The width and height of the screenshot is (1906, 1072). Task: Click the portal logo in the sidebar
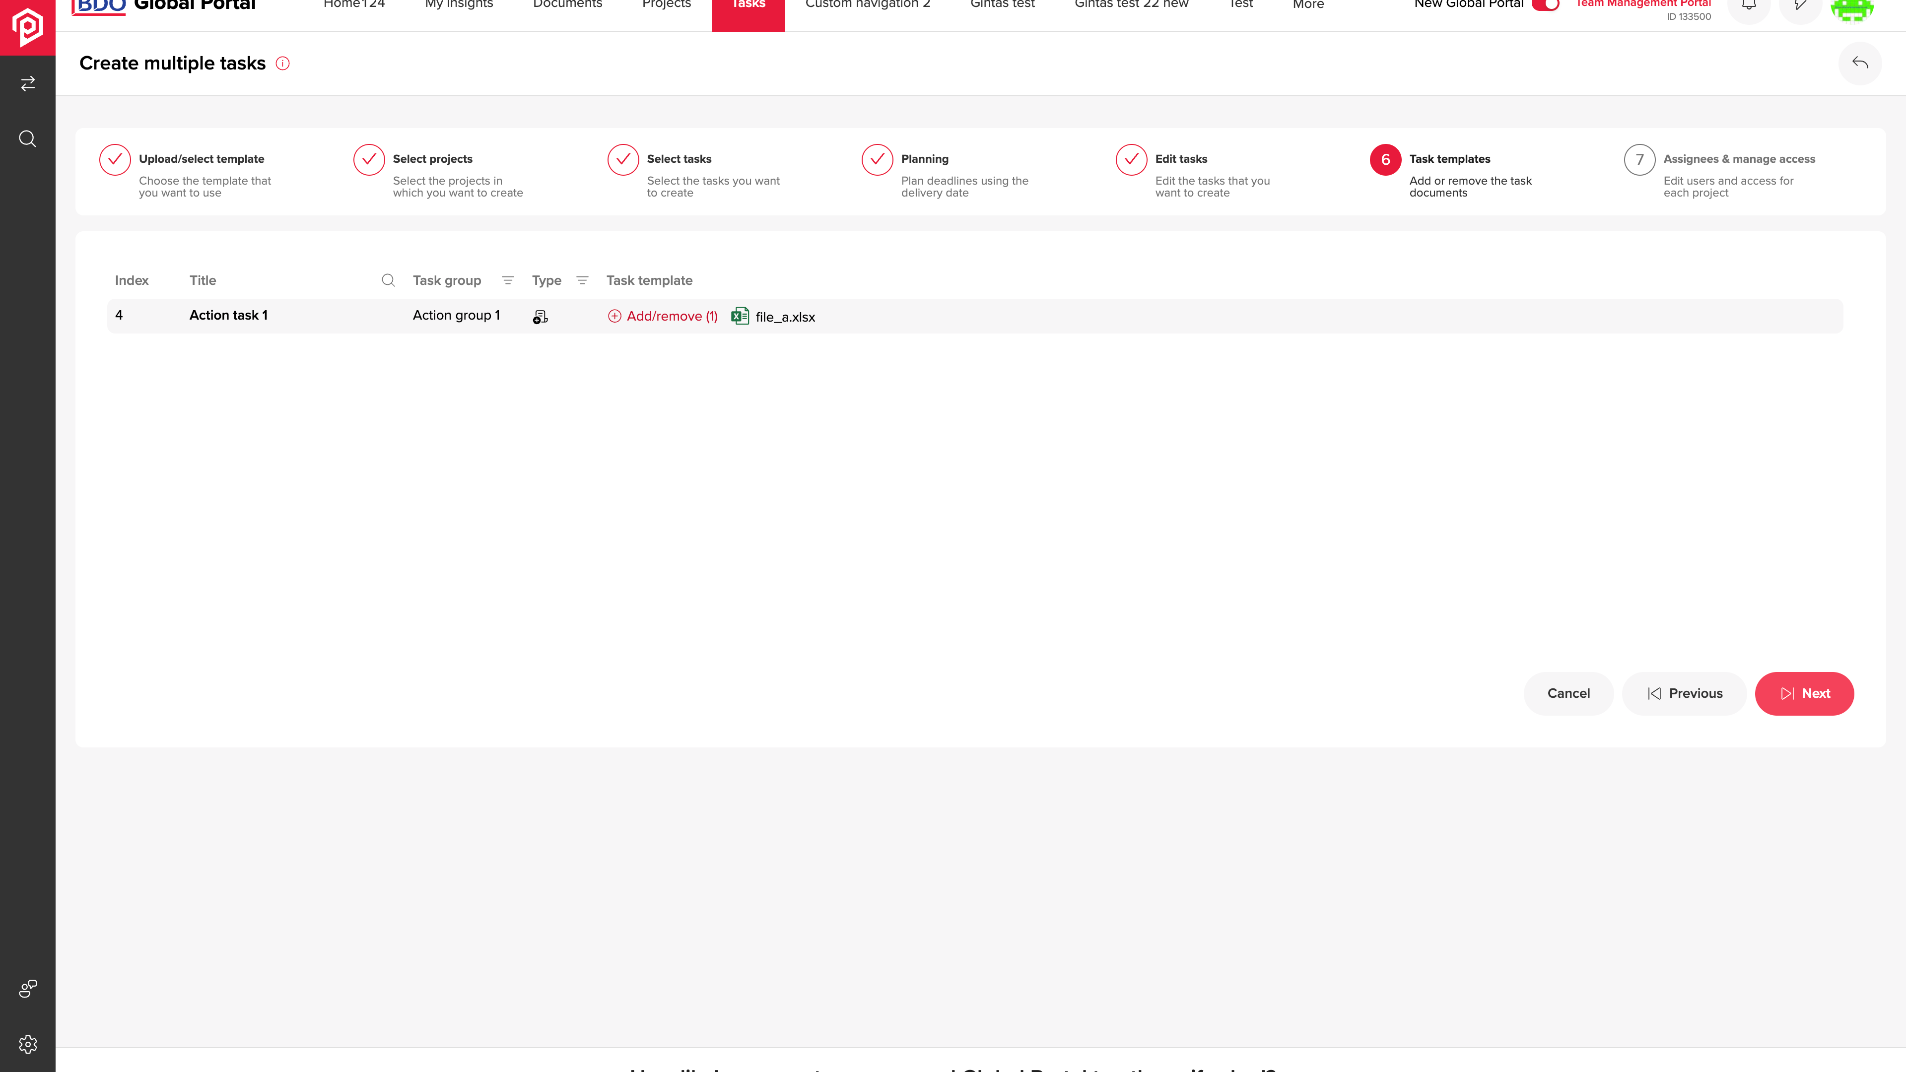pos(27,27)
